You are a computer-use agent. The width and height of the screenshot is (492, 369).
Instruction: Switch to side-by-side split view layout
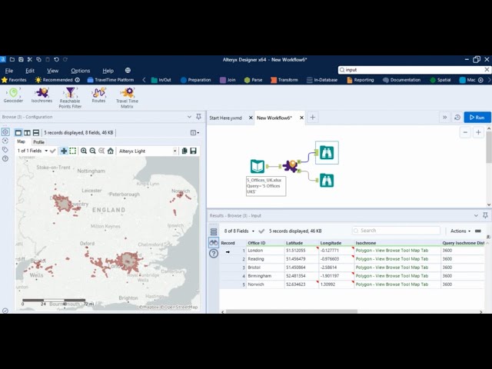pyautogui.click(x=28, y=133)
